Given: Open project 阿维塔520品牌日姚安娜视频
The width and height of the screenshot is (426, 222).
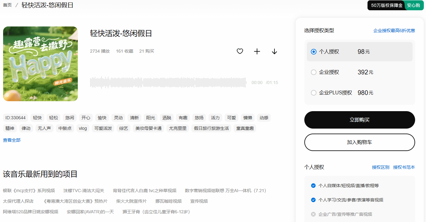Looking at the screenshot, I should 30,212.
